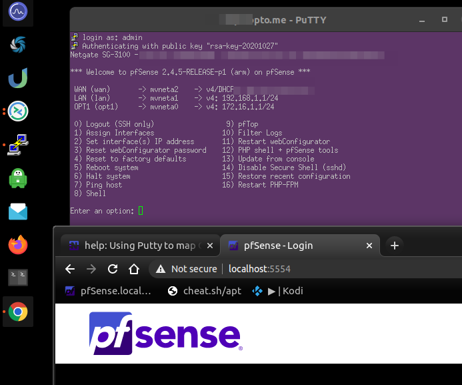Maximize the PuTTY window
Image resolution: width=462 pixels, height=385 pixels.
(x=445, y=19)
